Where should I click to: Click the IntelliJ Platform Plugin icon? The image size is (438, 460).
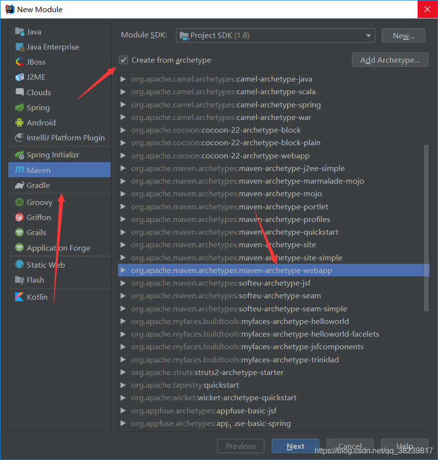19,137
